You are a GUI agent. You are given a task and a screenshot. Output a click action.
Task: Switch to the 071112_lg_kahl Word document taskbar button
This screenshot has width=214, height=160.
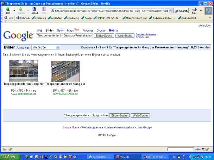155,157
